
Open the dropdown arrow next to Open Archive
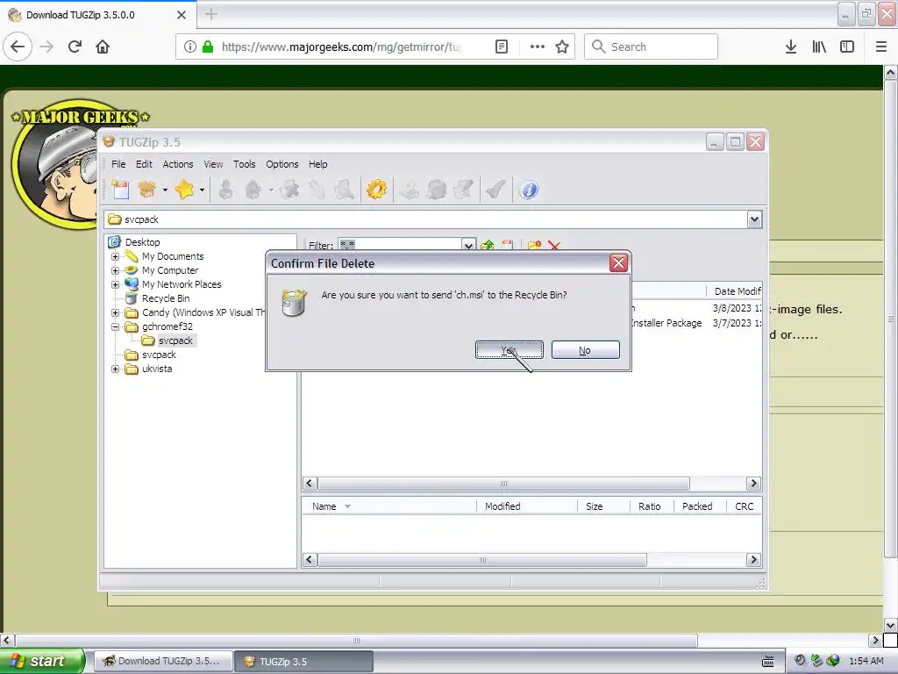[x=165, y=190]
